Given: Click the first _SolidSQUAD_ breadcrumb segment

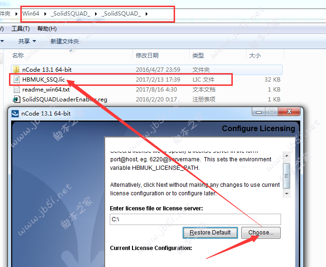Looking at the screenshot, I should click(70, 14).
